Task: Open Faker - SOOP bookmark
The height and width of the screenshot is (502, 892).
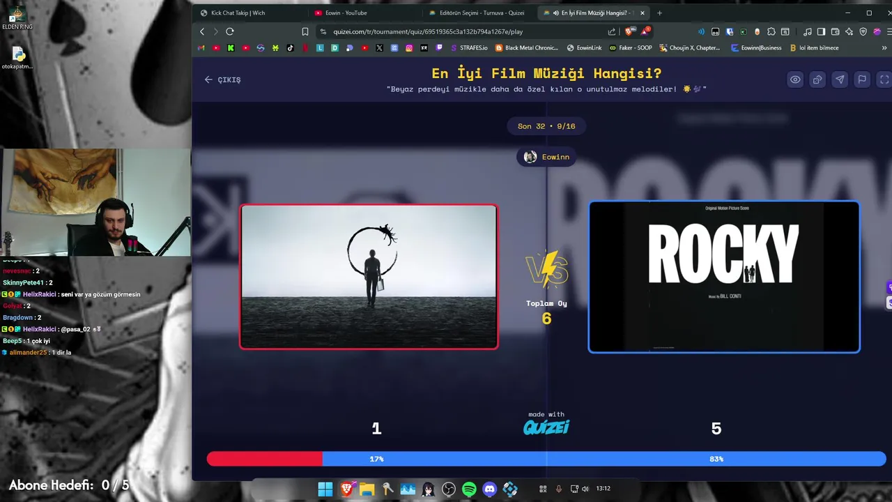Action: [631, 48]
